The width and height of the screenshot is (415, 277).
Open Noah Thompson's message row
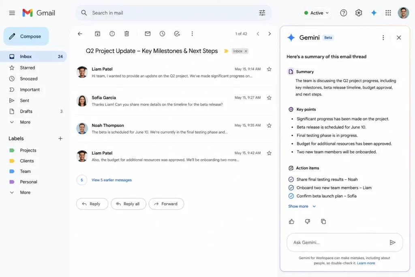[x=174, y=129]
